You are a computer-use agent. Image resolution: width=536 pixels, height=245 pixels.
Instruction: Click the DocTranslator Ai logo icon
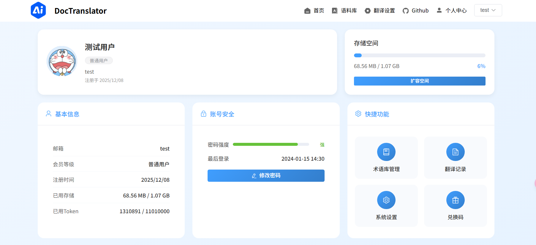[38, 10]
